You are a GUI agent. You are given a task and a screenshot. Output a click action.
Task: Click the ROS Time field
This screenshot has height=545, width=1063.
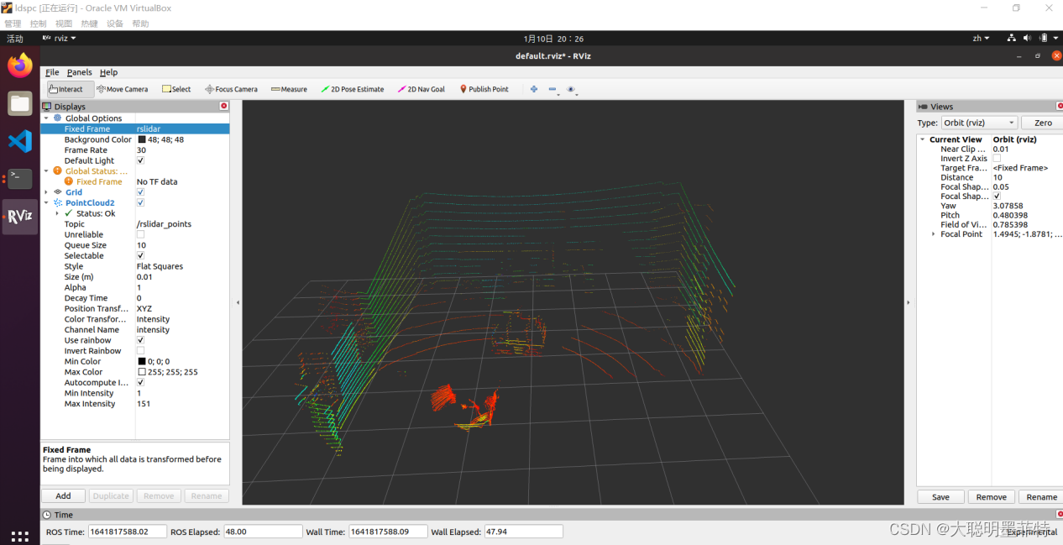[x=127, y=532]
